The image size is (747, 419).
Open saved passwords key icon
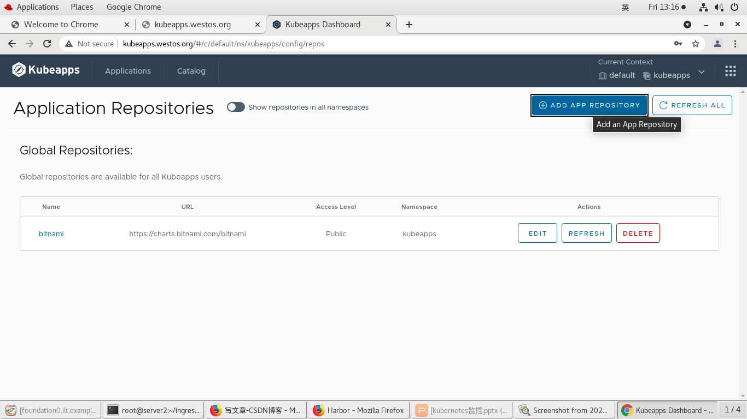point(678,44)
